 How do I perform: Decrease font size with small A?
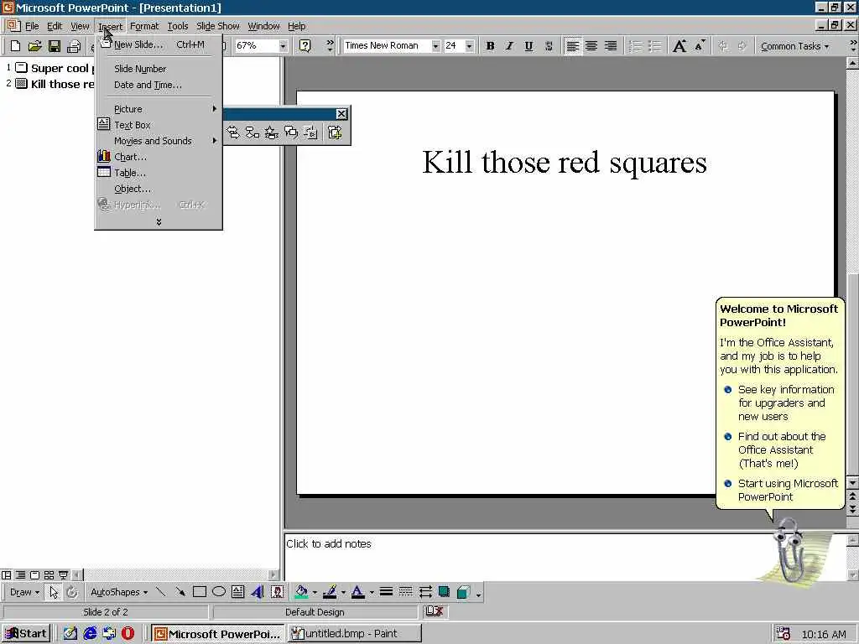(700, 46)
